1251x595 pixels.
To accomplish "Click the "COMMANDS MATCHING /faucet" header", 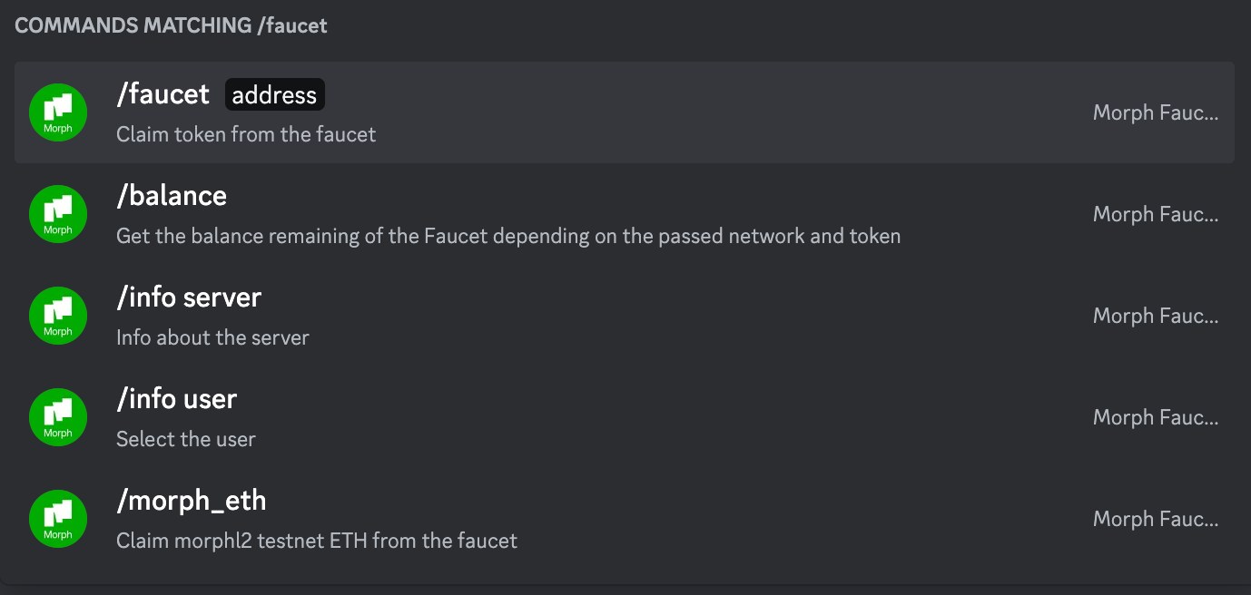I will 171,25.
